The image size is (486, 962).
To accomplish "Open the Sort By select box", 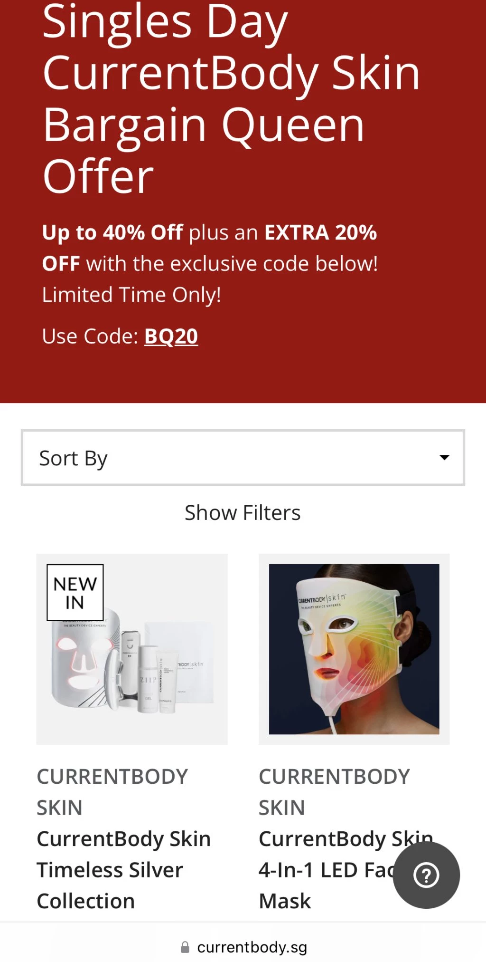I will tap(243, 458).
